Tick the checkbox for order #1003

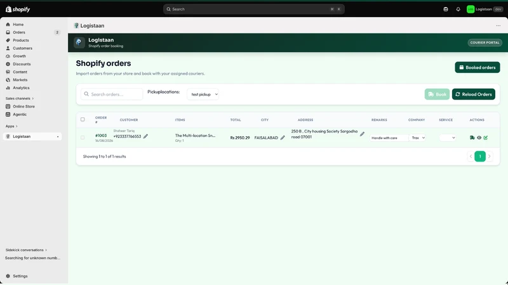[x=83, y=137]
